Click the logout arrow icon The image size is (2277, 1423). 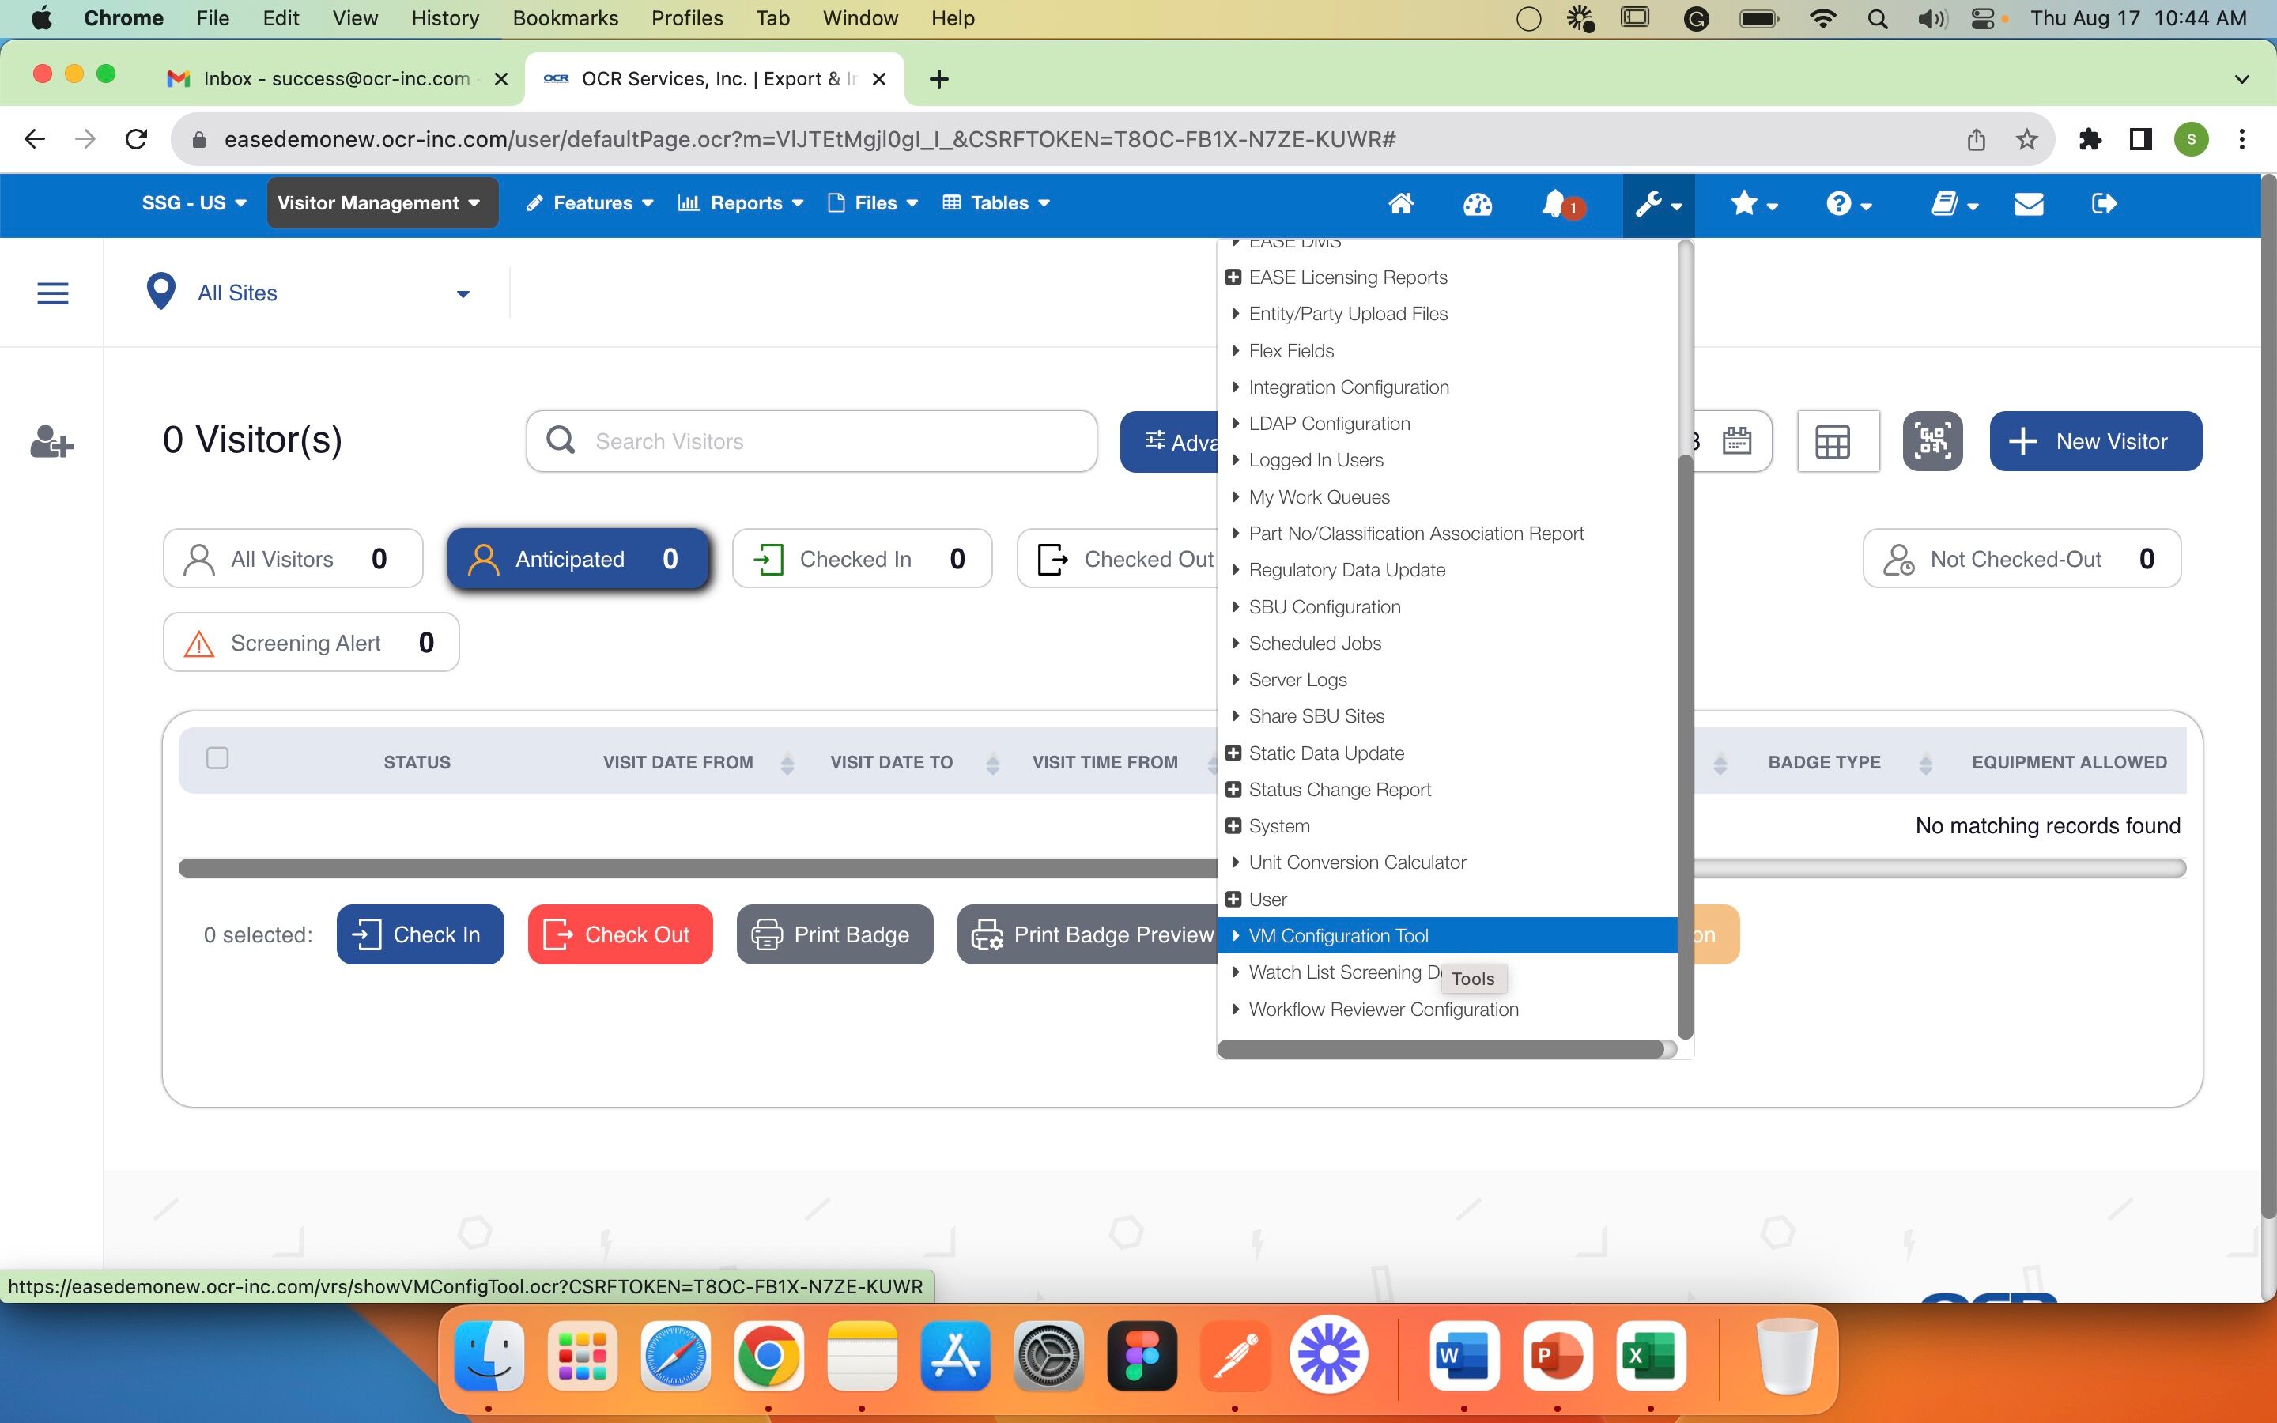tap(2104, 204)
